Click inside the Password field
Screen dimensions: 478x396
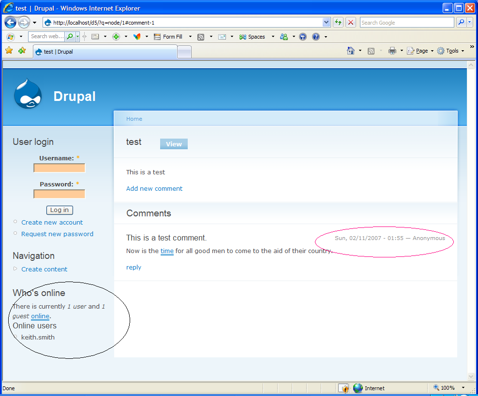click(59, 194)
